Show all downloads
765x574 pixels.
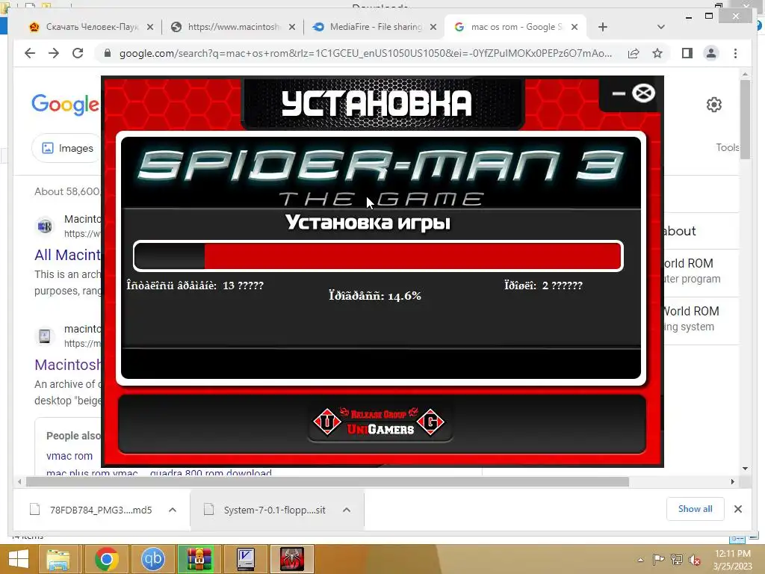click(x=696, y=509)
